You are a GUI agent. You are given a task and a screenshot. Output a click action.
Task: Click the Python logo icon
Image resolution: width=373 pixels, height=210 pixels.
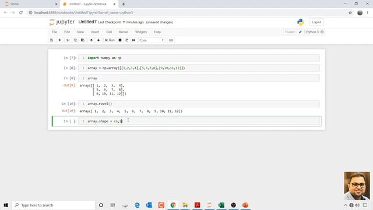(301, 22)
